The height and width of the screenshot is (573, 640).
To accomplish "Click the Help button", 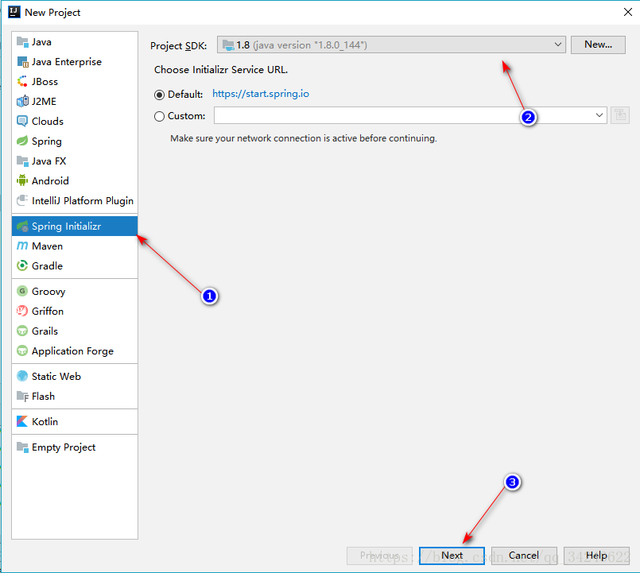I will 596,556.
